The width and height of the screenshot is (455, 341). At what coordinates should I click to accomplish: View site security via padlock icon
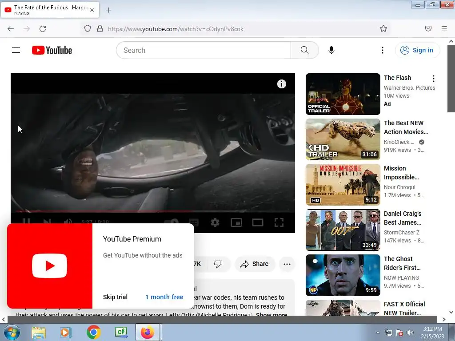100,28
